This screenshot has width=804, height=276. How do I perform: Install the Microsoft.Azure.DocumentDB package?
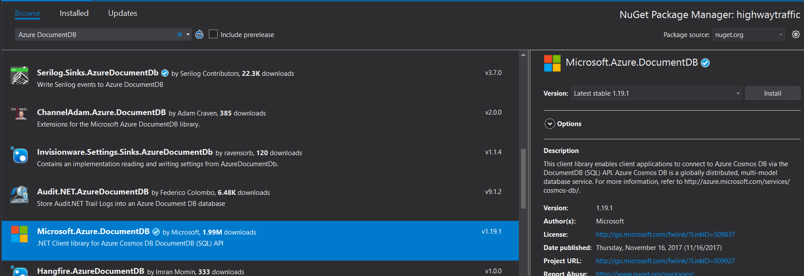[773, 93]
